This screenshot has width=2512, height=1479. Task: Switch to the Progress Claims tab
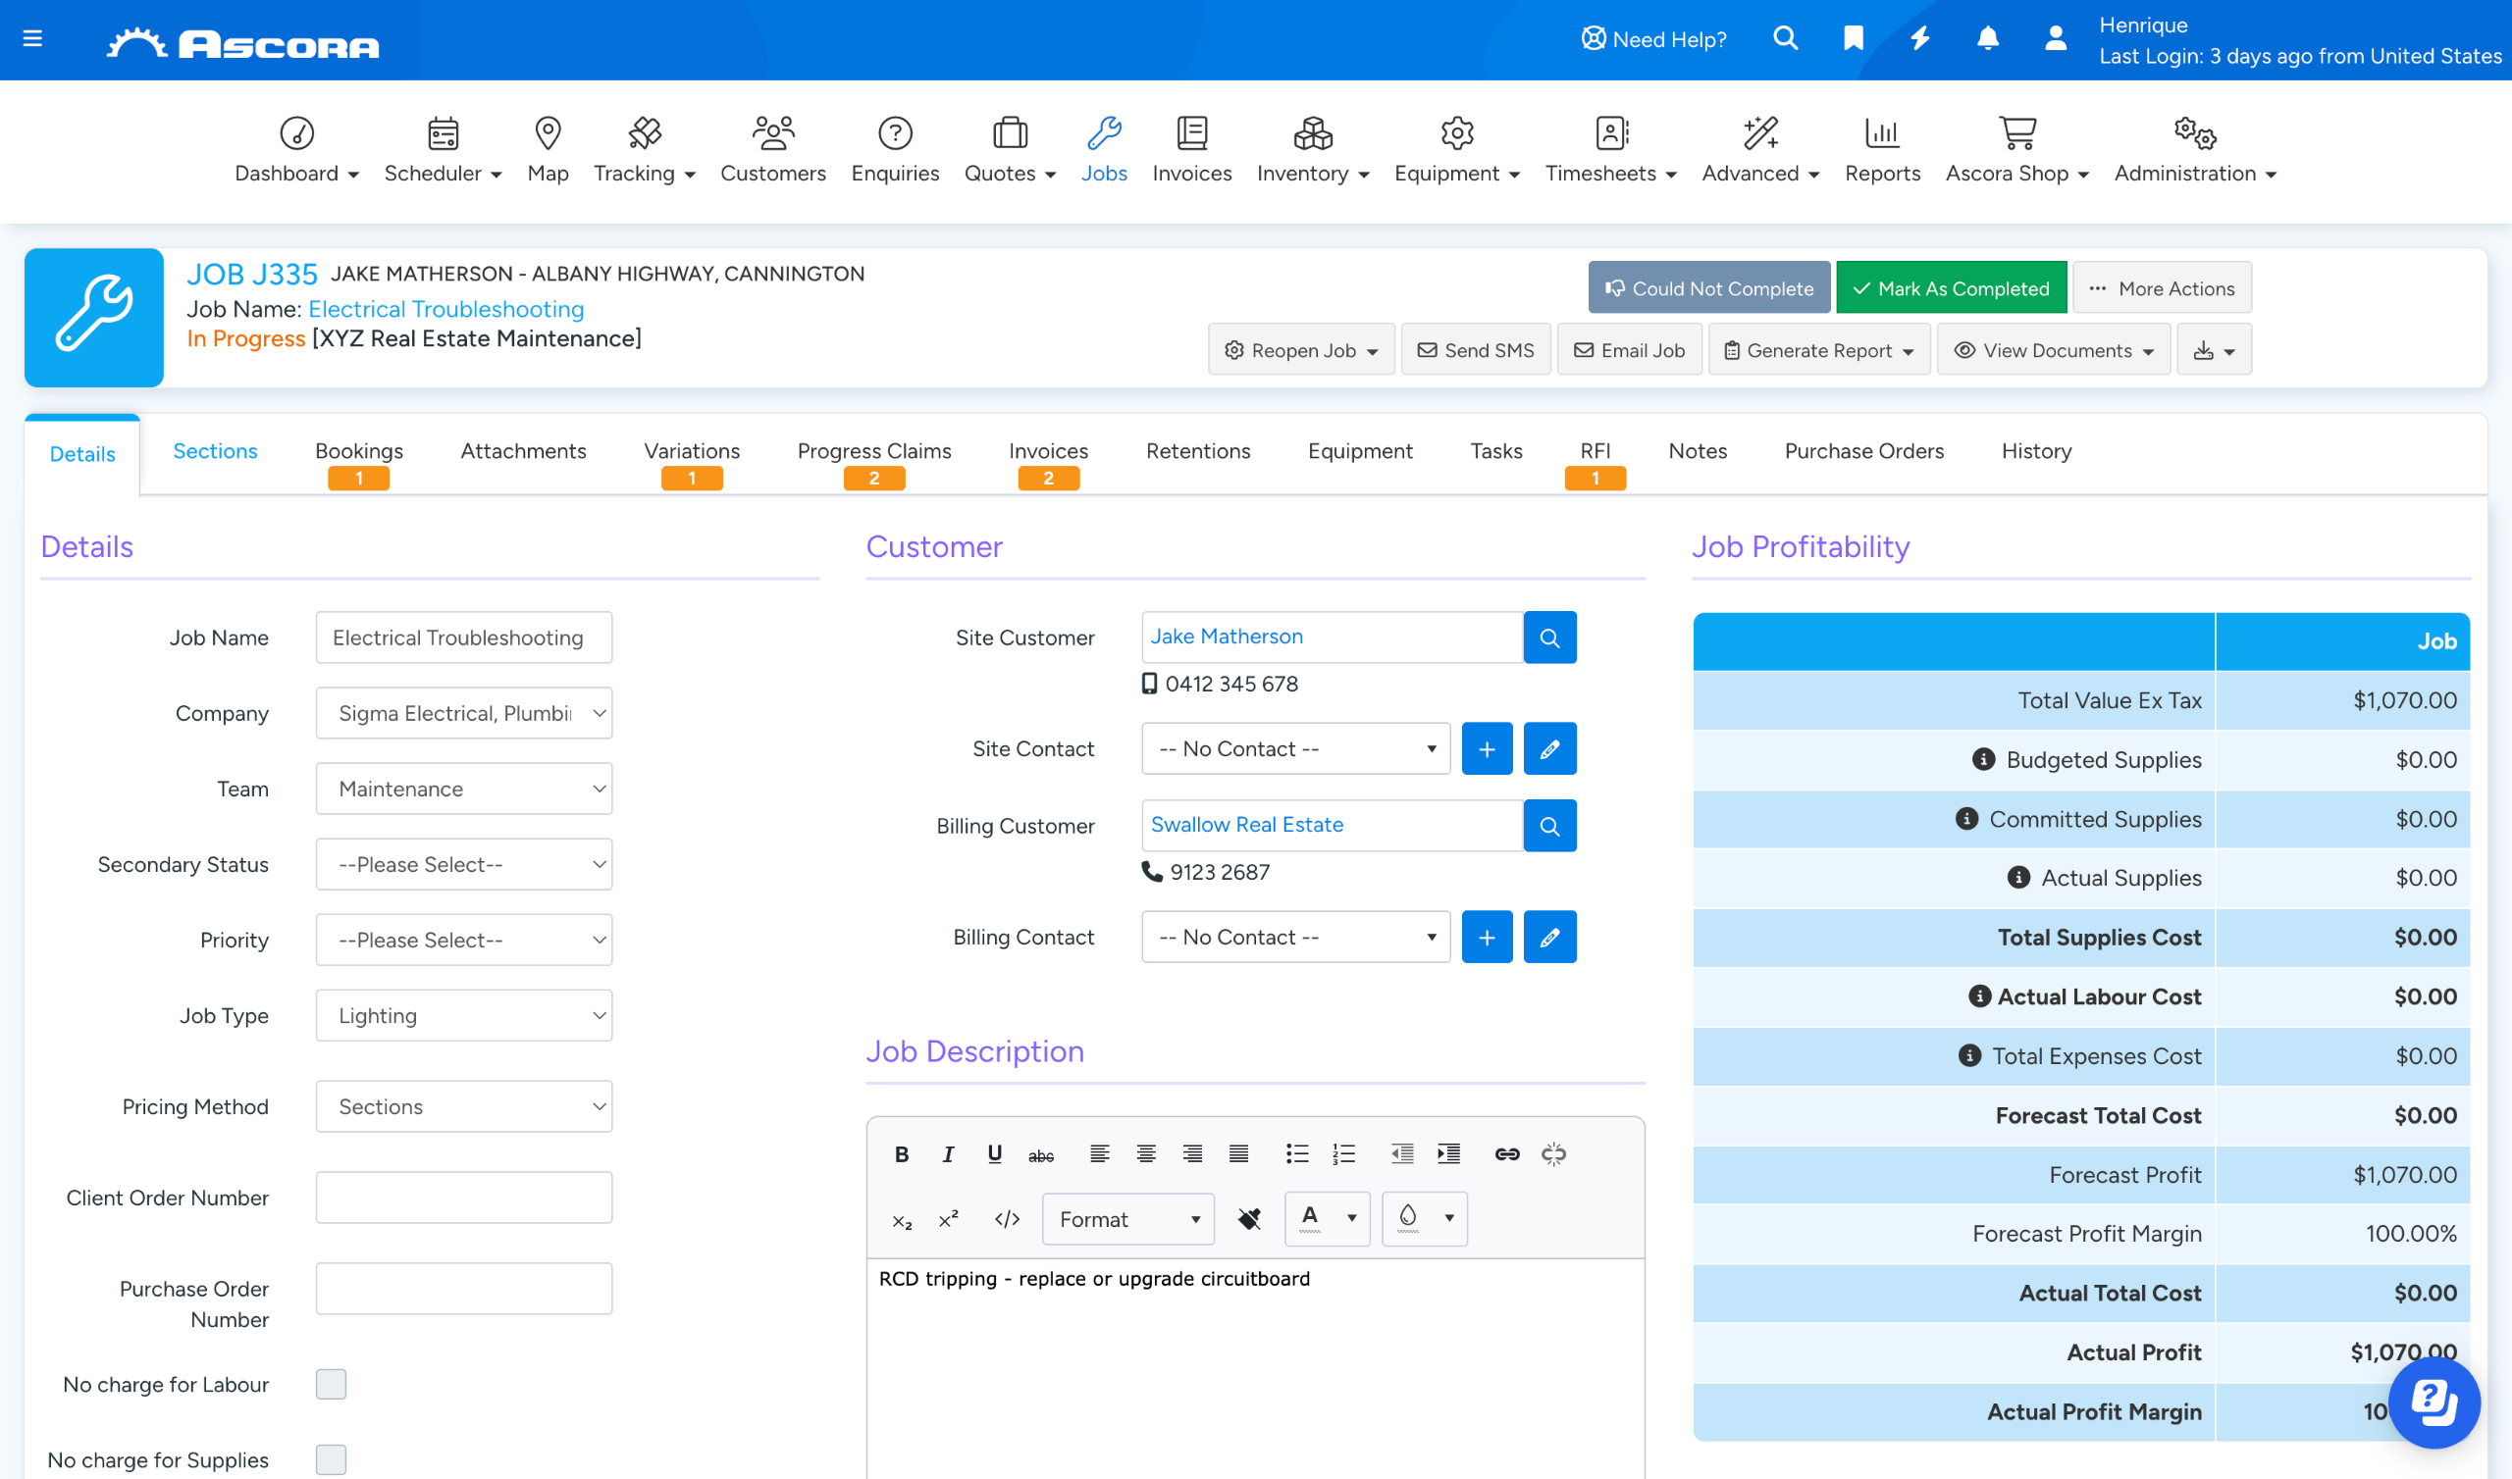873,451
